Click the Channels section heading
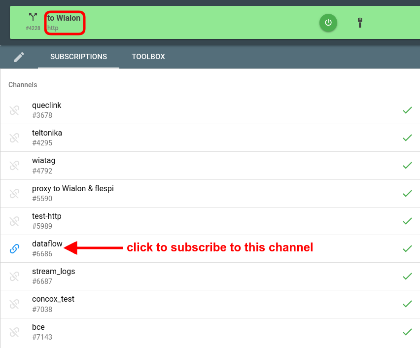420x348 pixels. coord(23,85)
